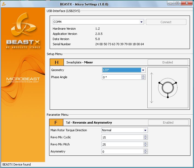Click the 'Geometry' label

(58, 70)
